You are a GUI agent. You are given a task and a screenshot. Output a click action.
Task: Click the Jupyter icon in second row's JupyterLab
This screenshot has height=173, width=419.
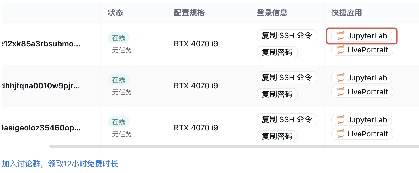(x=341, y=78)
